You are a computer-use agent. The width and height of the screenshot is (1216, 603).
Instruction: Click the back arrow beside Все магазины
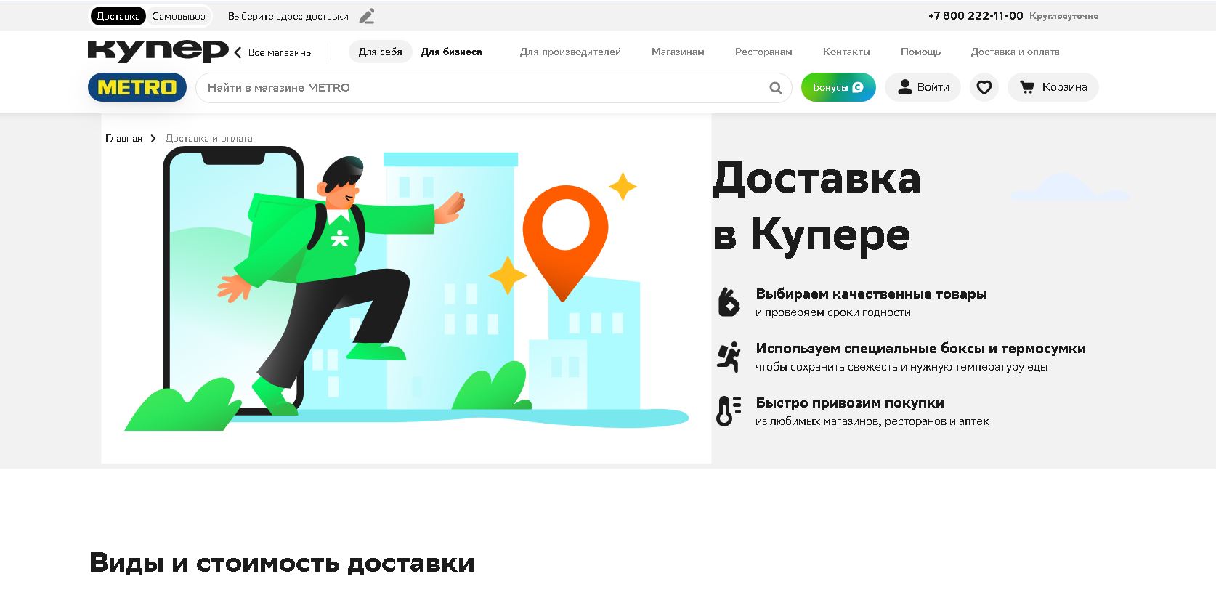point(238,52)
